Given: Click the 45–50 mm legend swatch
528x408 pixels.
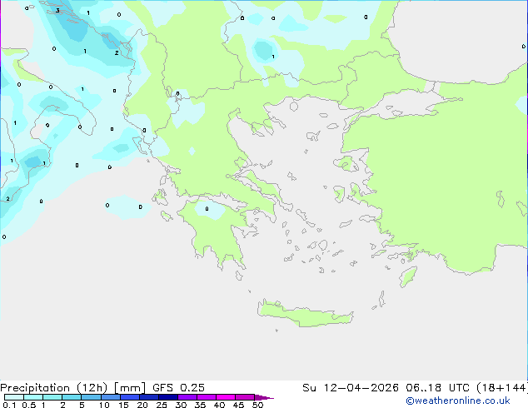Looking at the screenshot, I should click(x=245, y=397).
